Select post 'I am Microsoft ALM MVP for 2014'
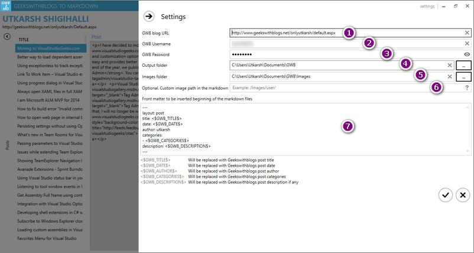 tap(51, 100)
